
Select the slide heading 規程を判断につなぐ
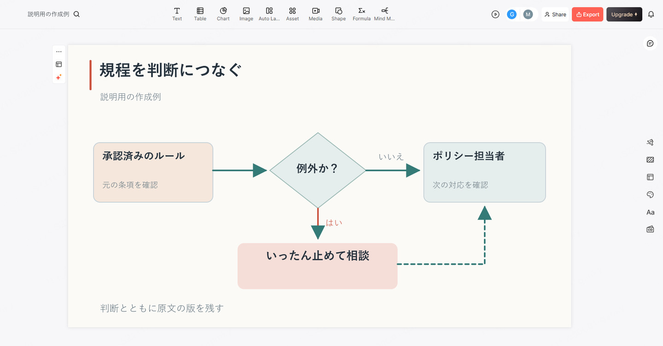click(170, 70)
